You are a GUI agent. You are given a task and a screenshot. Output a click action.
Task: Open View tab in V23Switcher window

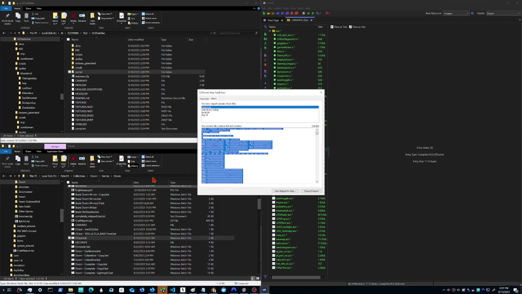[x=39, y=8]
